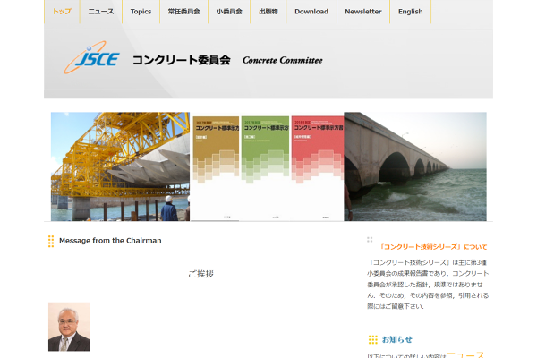Click the arched sea bridge photo
This screenshot has height=358, width=537.
point(415,166)
